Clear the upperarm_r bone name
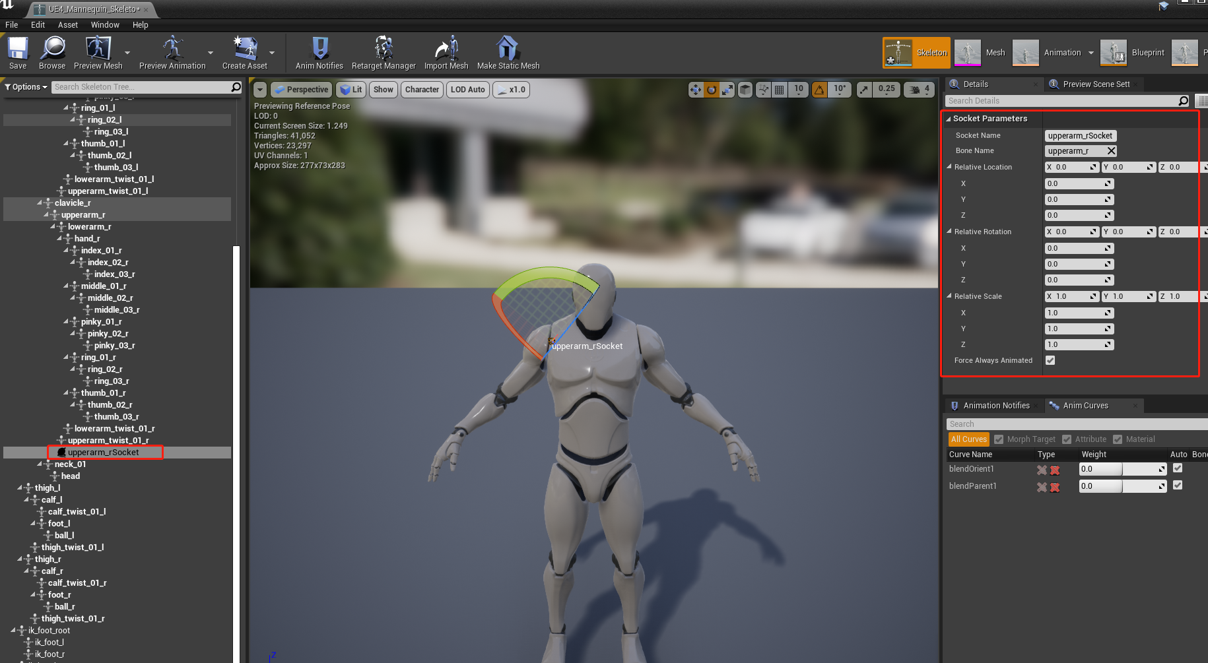 [1112, 151]
